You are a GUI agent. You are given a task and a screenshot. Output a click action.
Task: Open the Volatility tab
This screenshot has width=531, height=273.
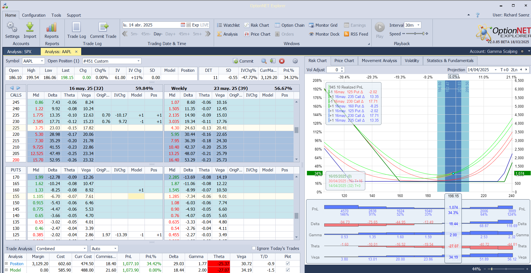coord(412,61)
